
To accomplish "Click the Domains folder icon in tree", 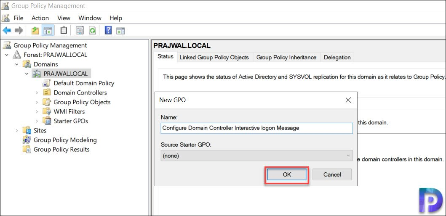I will pos(27,64).
